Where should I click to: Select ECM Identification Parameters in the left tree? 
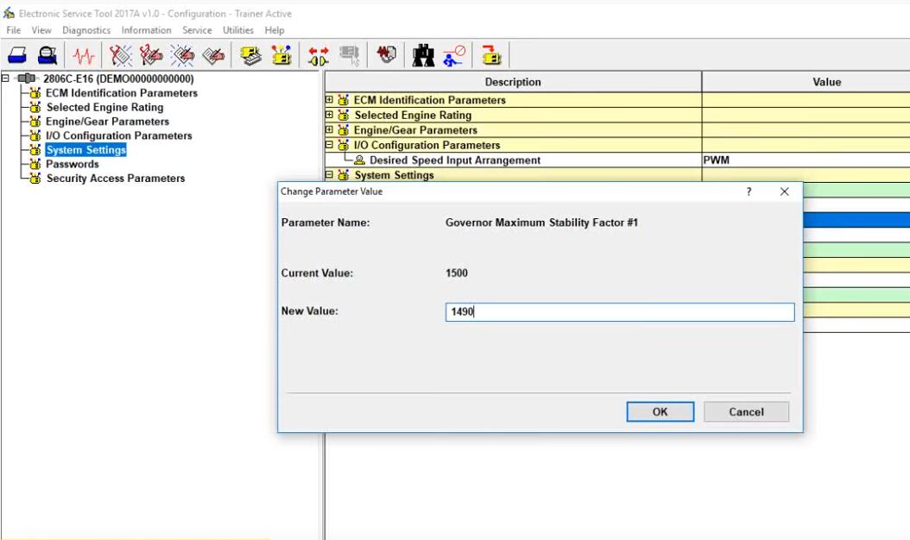coord(122,93)
